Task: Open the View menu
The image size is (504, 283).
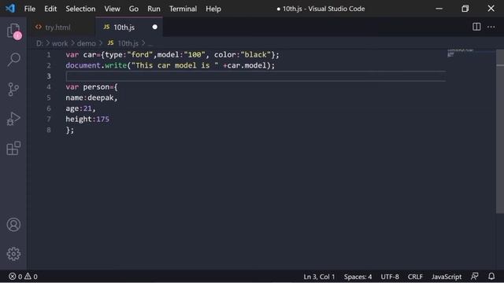Action: pos(112,9)
